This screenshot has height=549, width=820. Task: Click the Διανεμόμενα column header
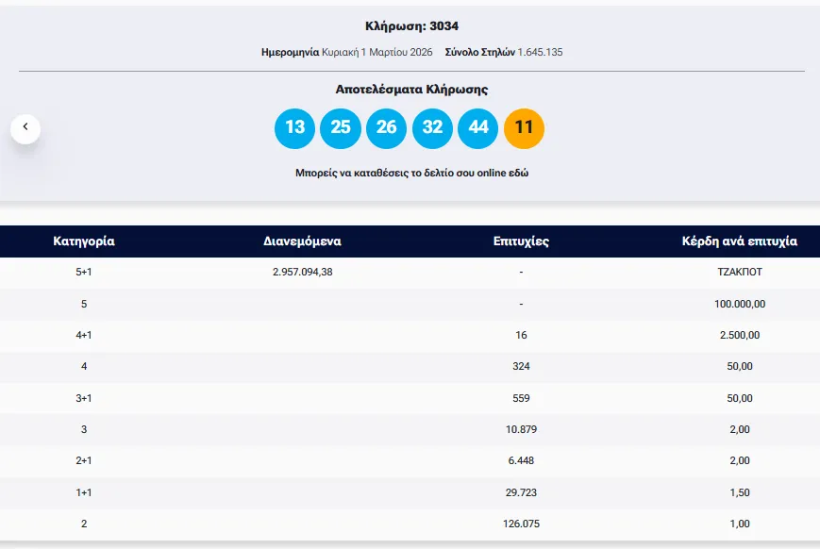(302, 241)
